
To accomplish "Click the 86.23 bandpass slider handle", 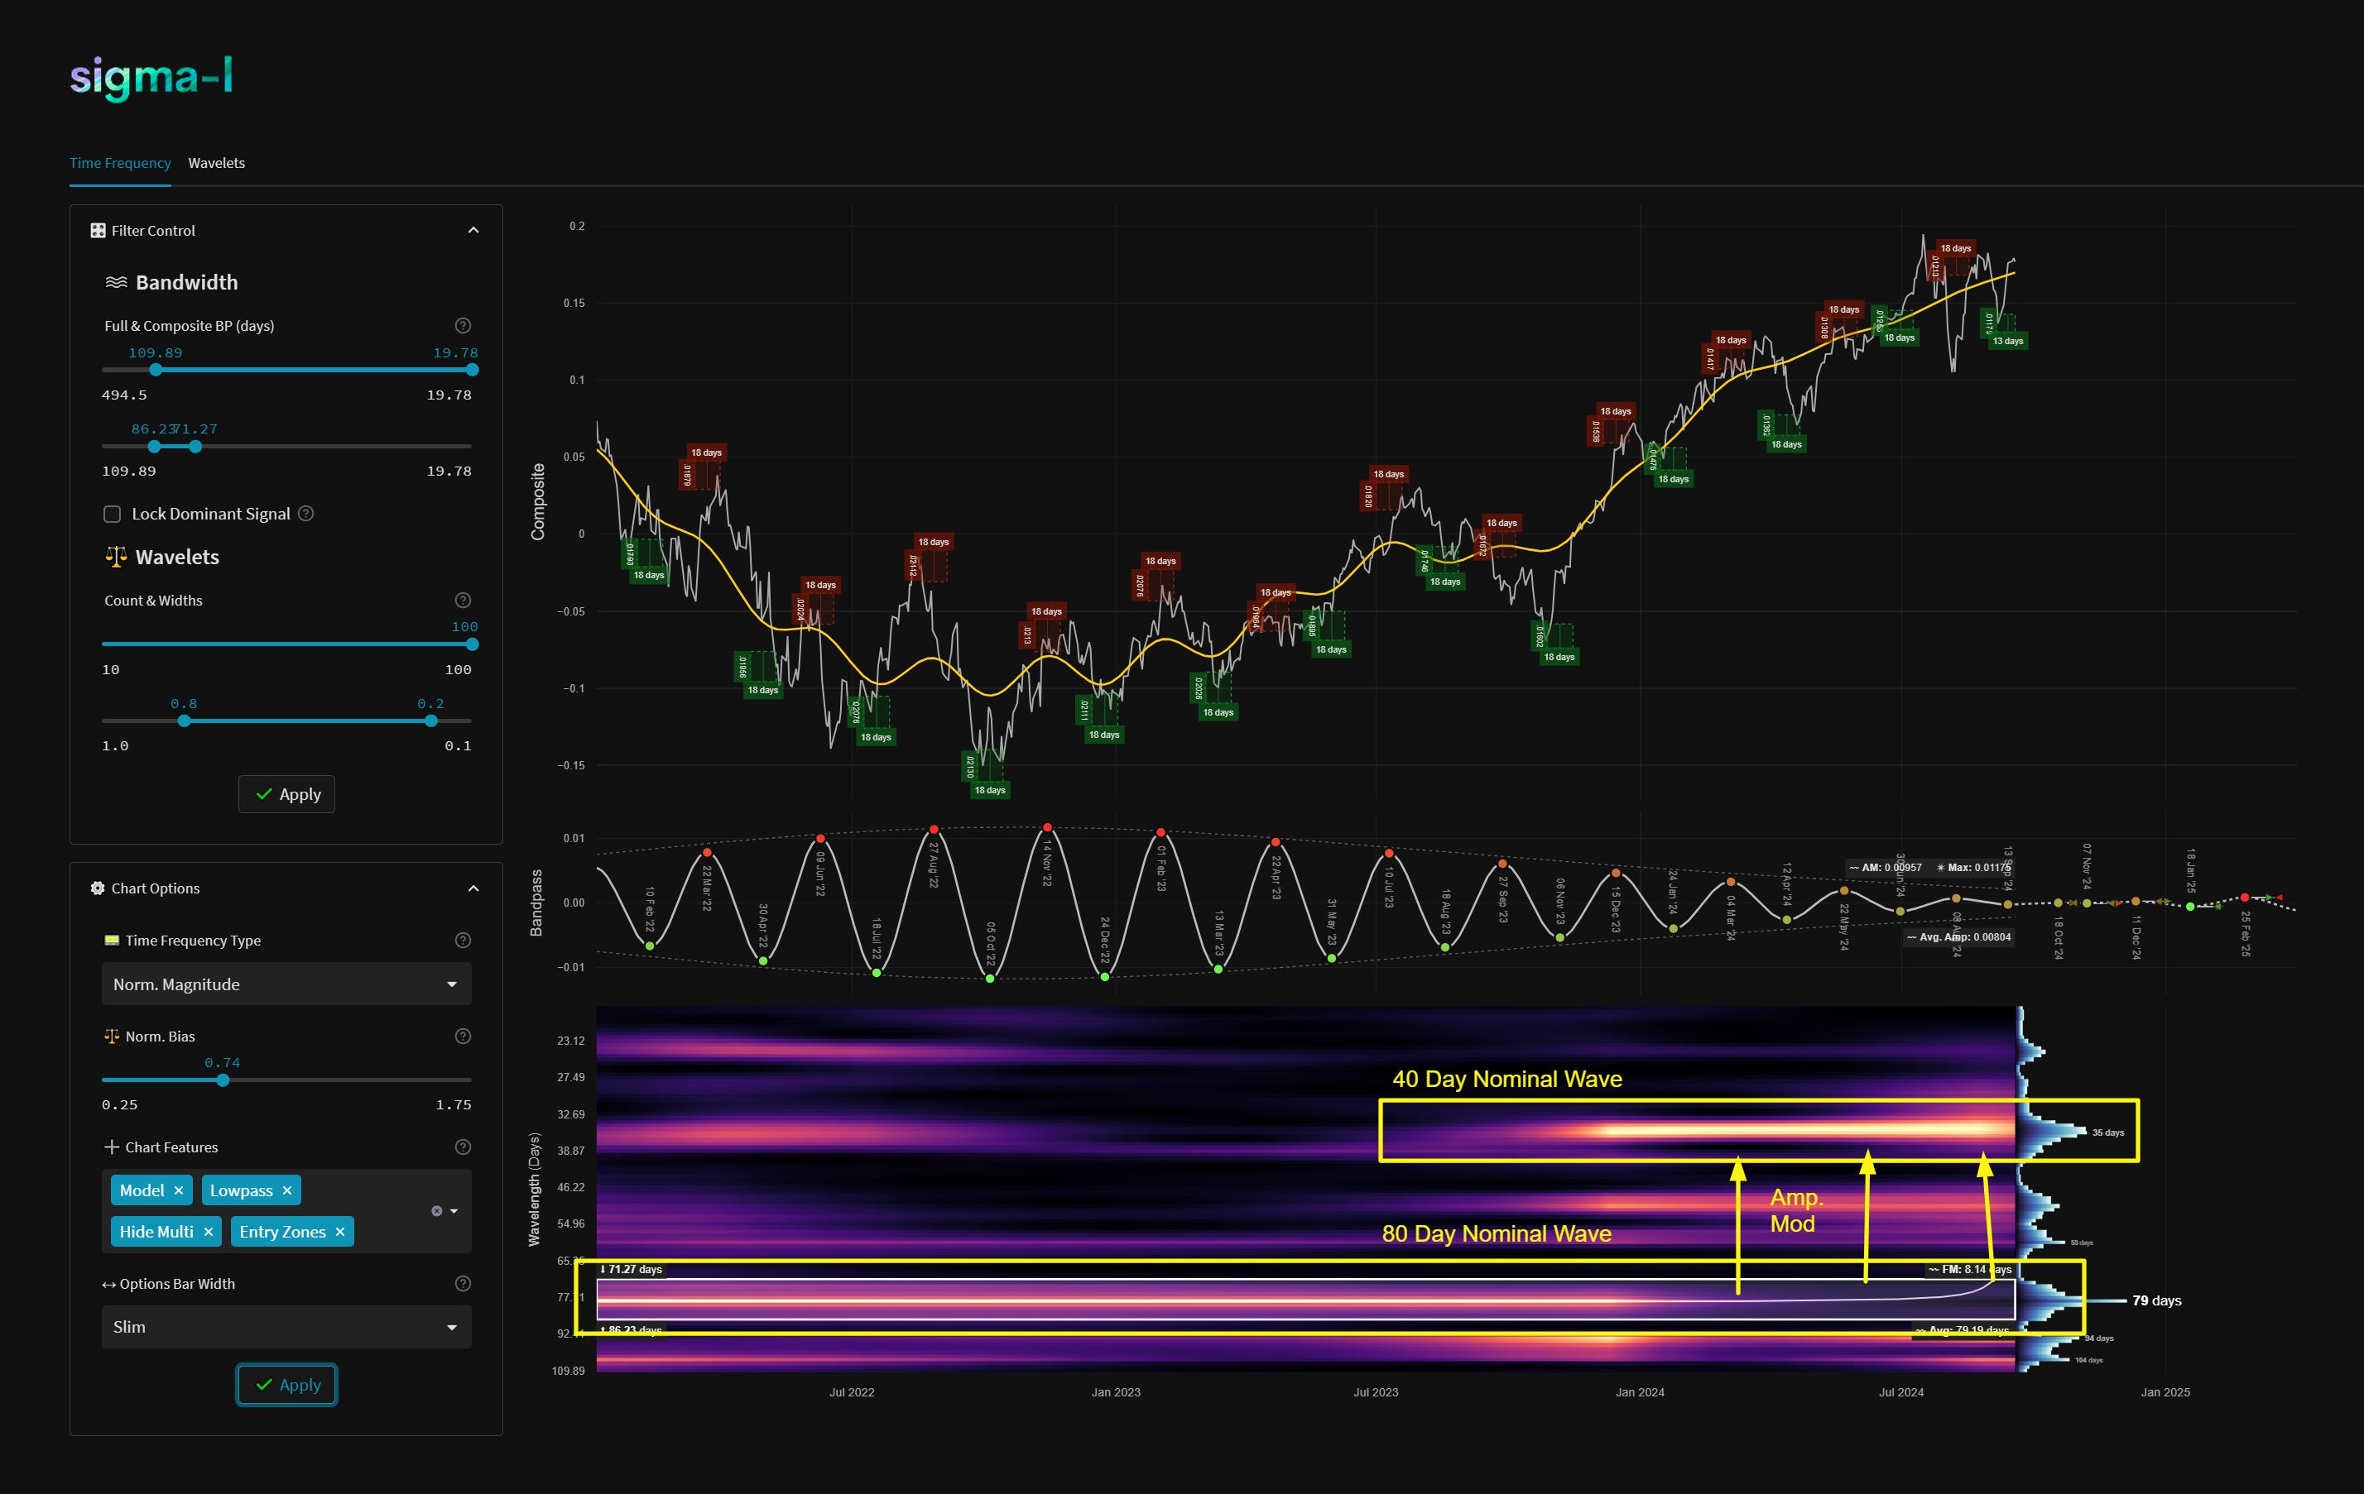I will [154, 447].
